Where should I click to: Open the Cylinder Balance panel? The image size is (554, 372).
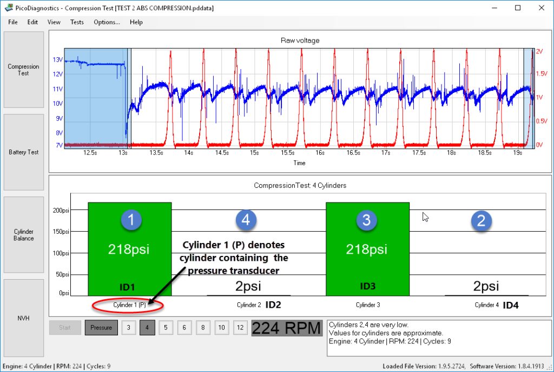pos(24,235)
